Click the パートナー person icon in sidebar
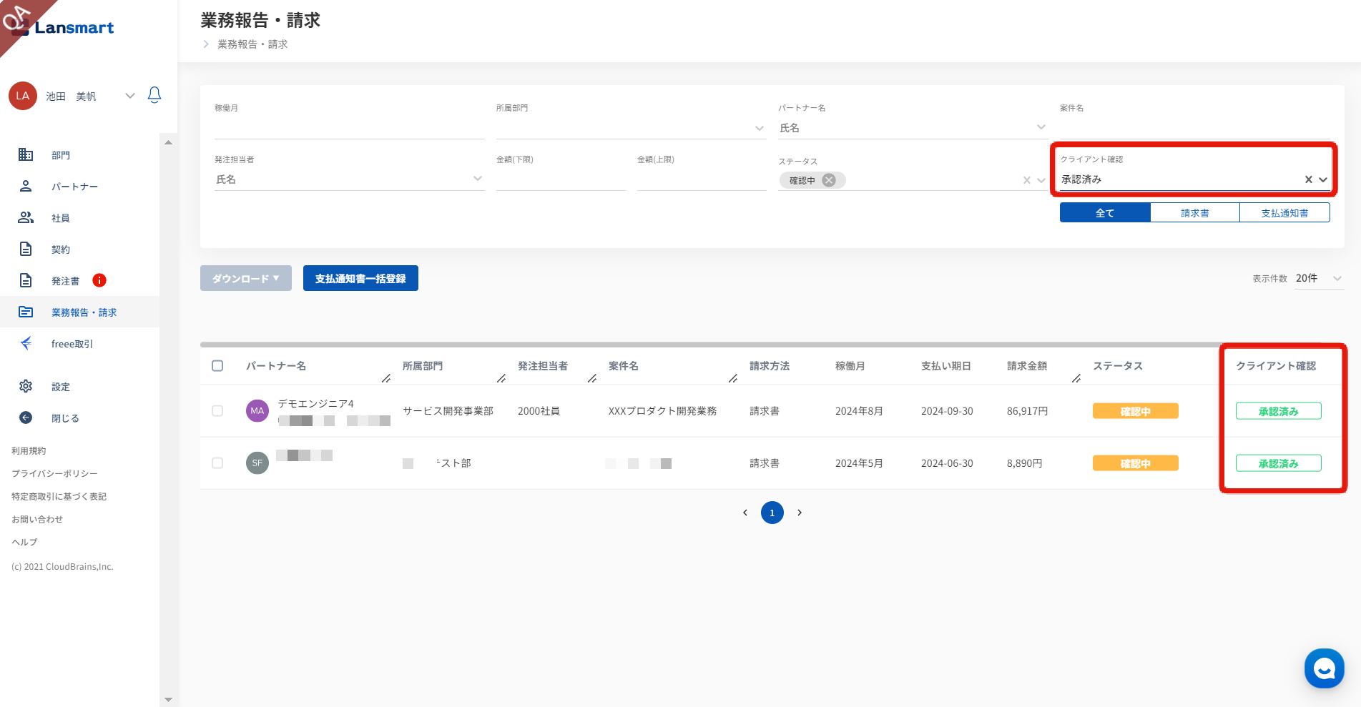The width and height of the screenshot is (1361, 707). click(26, 186)
